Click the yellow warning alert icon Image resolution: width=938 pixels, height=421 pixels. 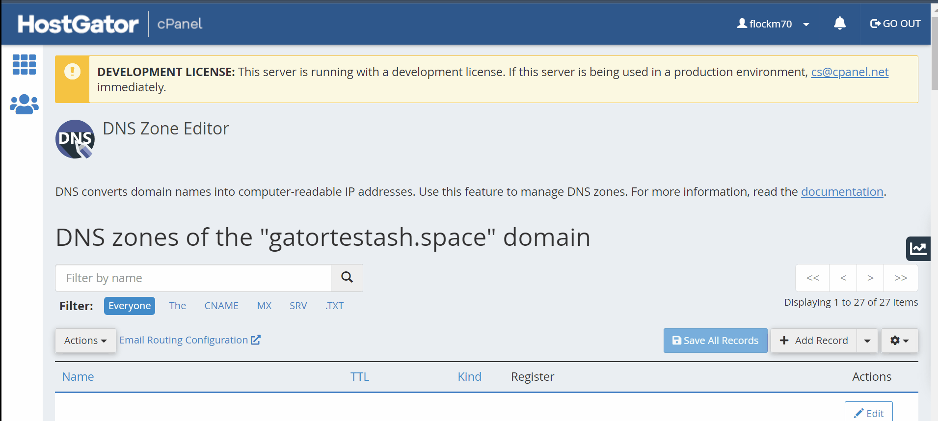[72, 72]
